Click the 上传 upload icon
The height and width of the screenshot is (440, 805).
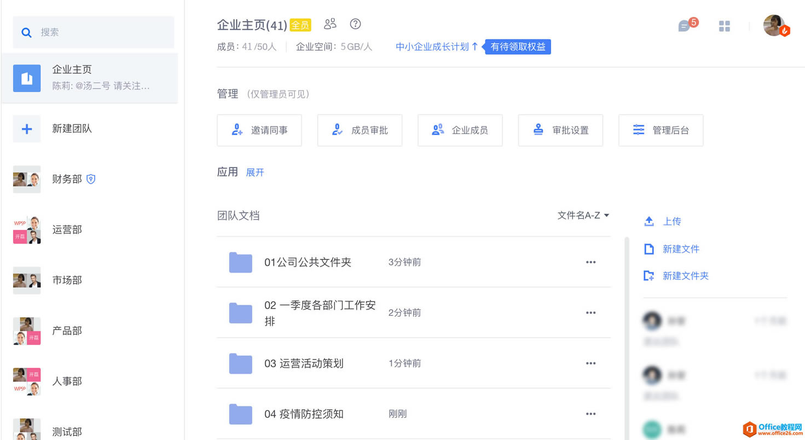click(x=649, y=222)
